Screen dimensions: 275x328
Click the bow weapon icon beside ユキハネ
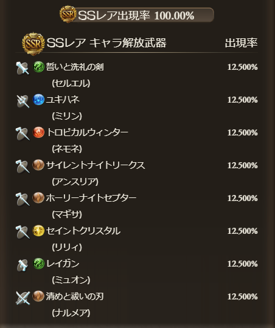pos(23,101)
